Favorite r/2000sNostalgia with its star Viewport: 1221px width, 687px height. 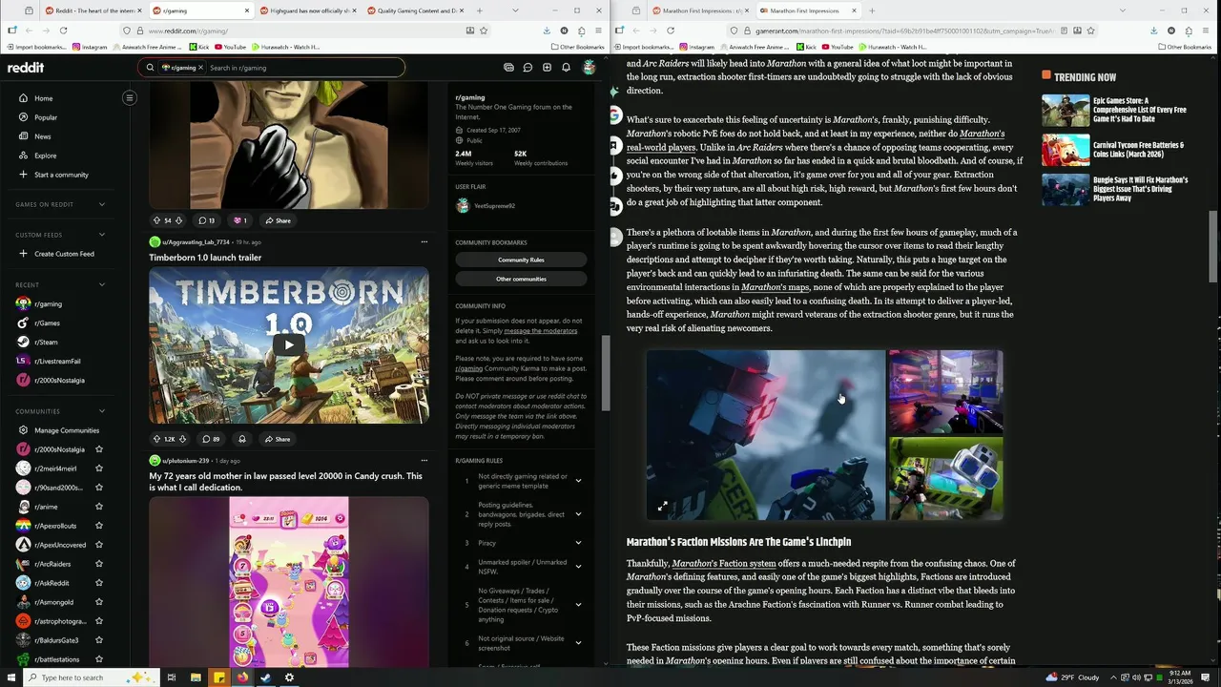tap(99, 449)
